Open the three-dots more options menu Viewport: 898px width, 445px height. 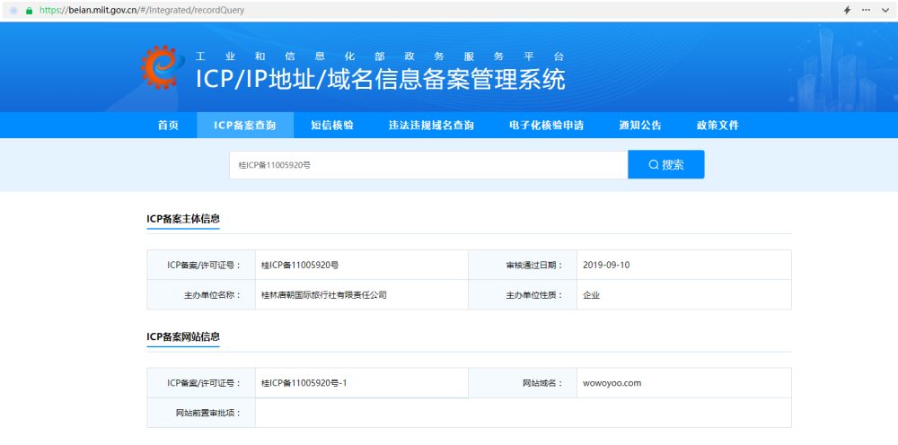coord(866,10)
